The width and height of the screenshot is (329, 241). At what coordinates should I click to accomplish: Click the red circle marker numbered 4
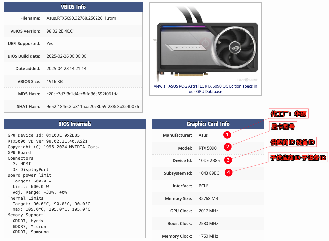click(x=228, y=172)
